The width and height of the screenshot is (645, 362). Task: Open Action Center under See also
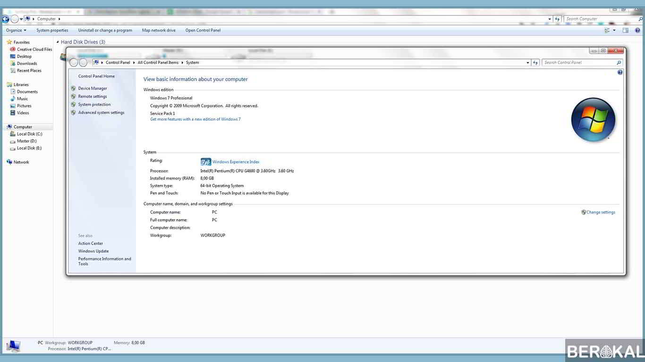click(x=91, y=243)
